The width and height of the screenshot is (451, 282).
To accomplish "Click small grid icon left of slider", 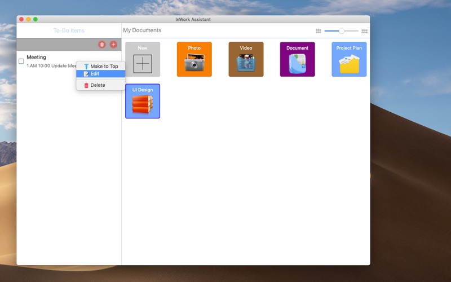I will 319,31.
